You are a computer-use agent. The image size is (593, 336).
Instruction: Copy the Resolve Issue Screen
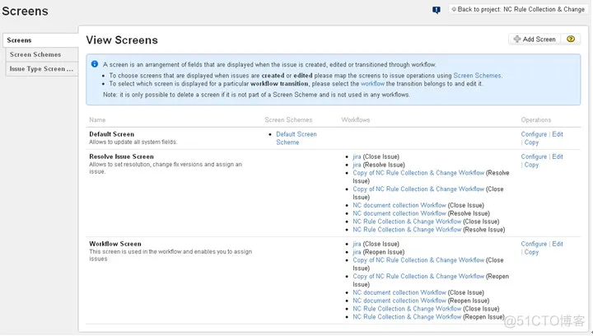(531, 165)
